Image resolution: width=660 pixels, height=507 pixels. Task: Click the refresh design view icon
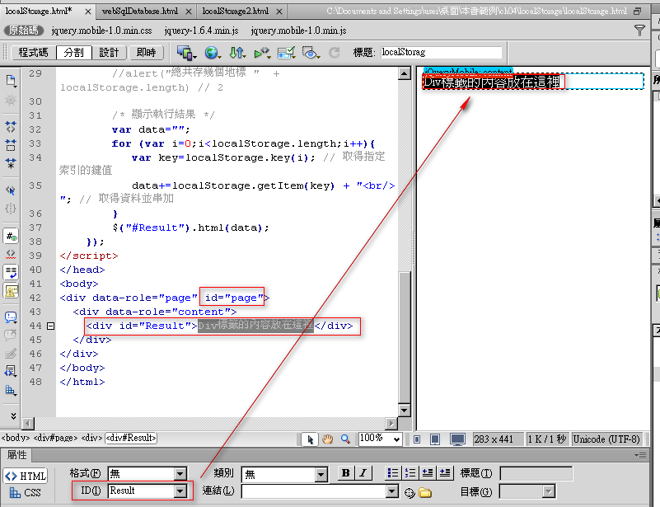click(x=335, y=53)
